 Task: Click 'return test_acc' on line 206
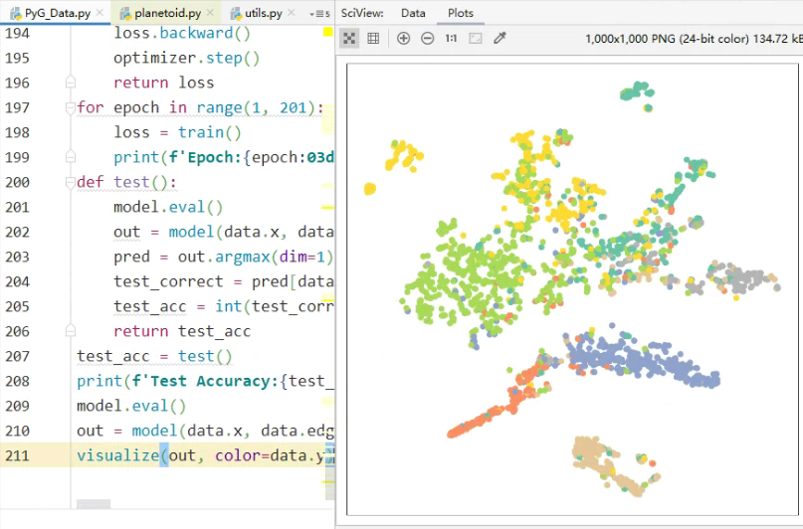[182, 331]
